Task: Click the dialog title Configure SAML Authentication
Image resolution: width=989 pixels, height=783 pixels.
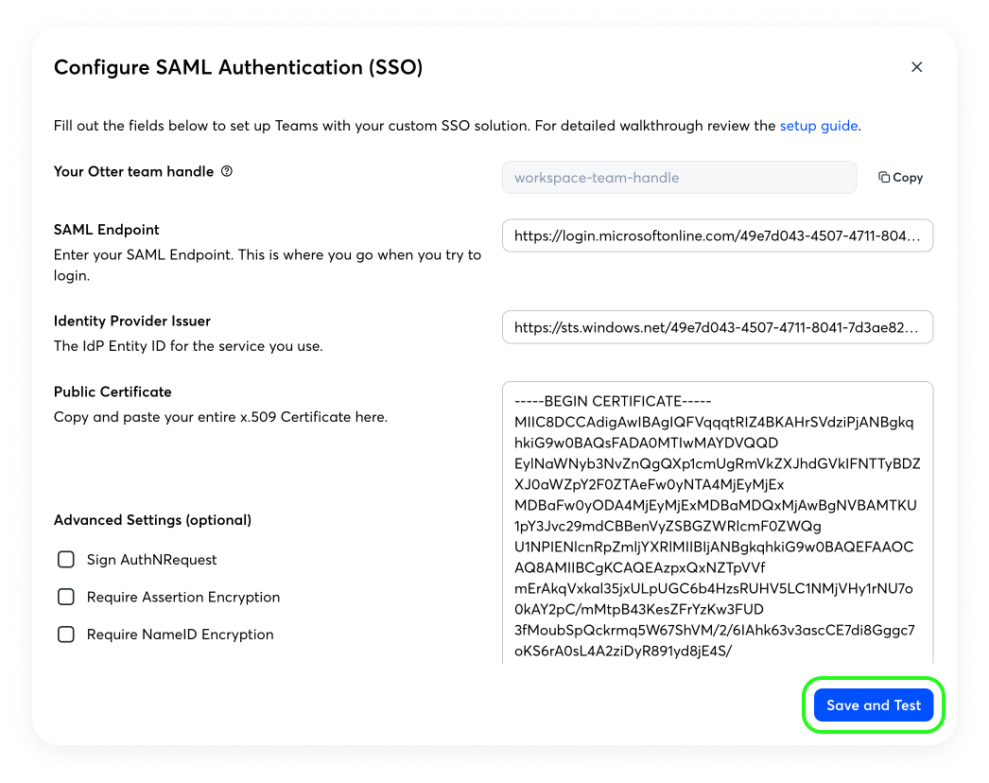Action: click(237, 67)
